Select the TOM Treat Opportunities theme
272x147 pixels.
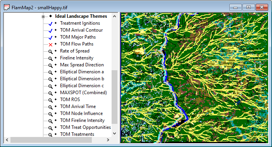click(85, 127)
